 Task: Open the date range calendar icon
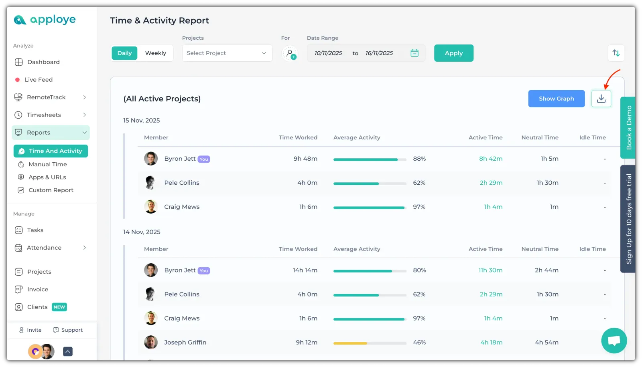coord(414,53)
